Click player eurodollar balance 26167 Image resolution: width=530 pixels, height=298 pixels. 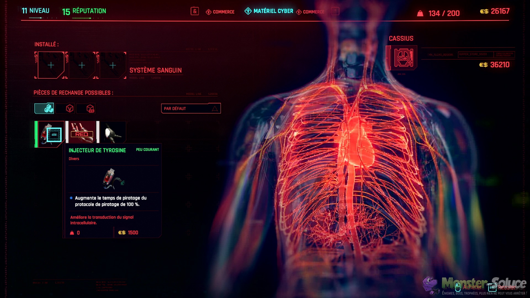tap(495, 11)
